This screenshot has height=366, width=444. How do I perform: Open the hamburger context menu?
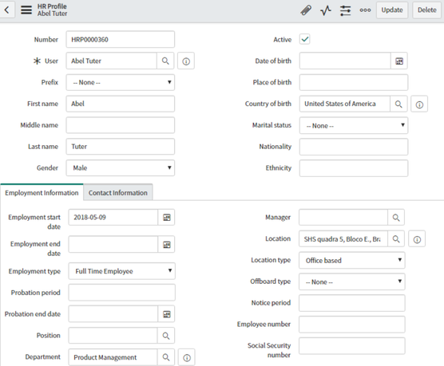tap(26, 10)
